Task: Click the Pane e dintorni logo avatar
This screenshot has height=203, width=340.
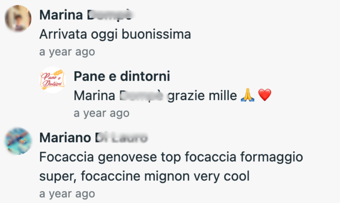Action: (x=52, y=80)
